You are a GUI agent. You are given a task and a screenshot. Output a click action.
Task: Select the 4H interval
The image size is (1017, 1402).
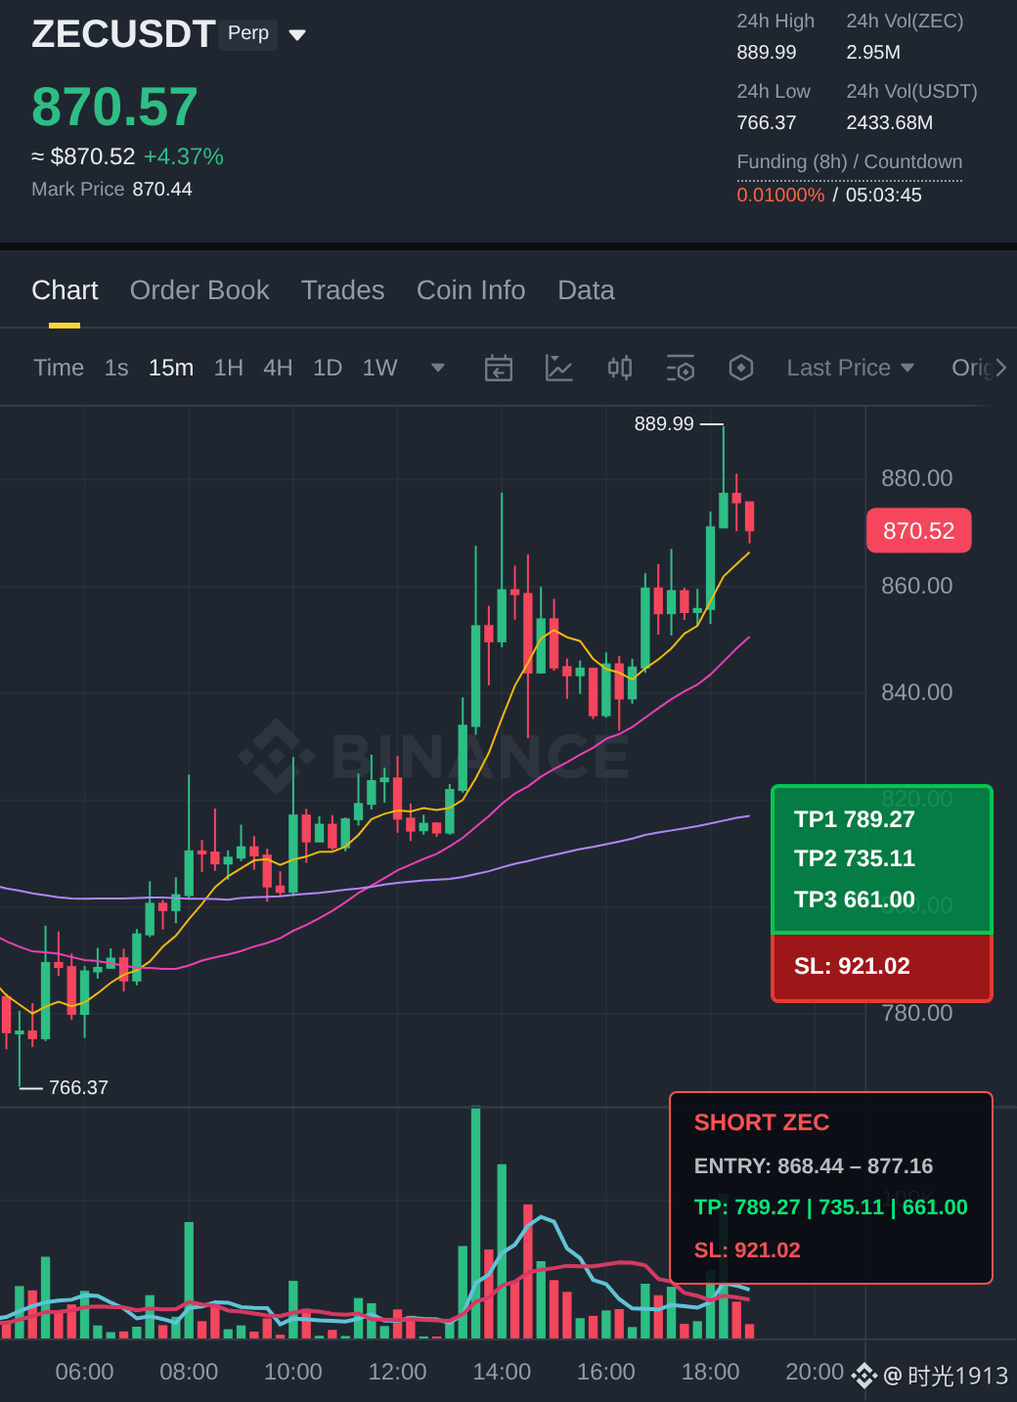point(278,368)
